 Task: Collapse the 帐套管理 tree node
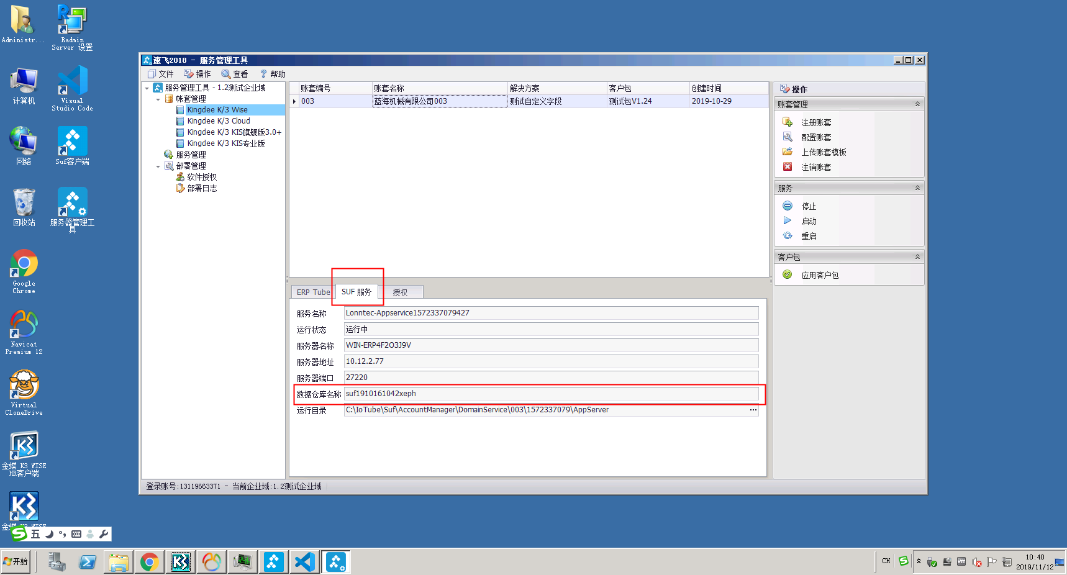pos(158,99)
